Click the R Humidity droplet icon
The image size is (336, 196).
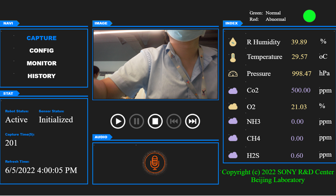click(x=233, y=42)
